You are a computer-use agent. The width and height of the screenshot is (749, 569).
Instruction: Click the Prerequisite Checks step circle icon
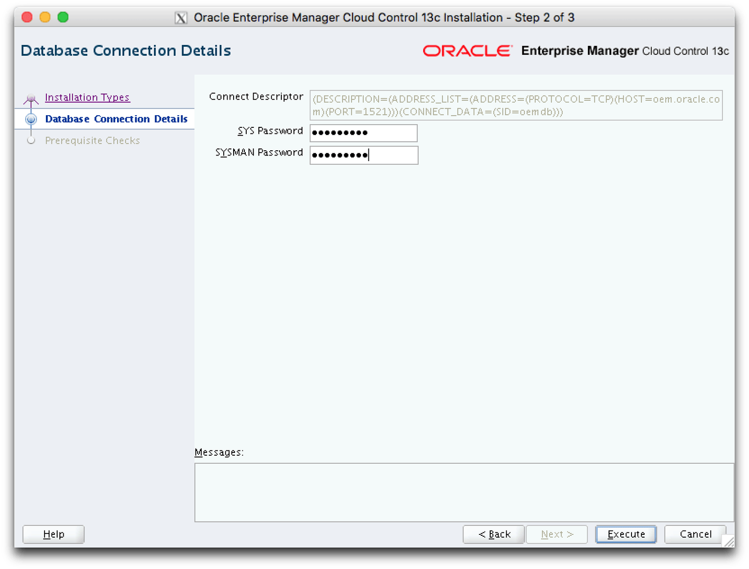(x=31, y=140)
